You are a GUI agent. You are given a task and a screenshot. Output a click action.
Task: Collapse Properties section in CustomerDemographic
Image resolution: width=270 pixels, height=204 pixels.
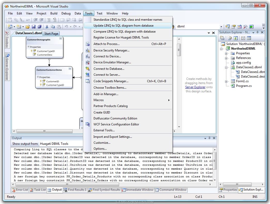coord(29,47)
